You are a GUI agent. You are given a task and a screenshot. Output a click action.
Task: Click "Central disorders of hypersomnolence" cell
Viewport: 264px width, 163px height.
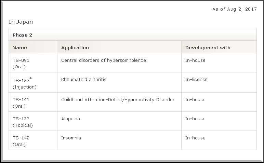point(103,60)
